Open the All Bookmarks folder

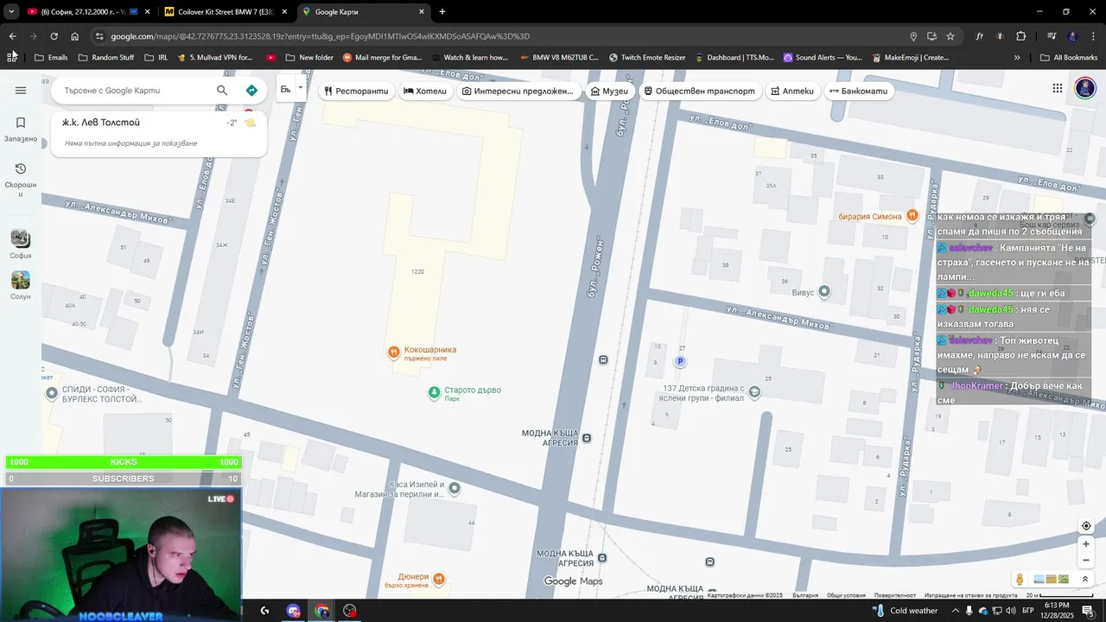click(1069, 58)
